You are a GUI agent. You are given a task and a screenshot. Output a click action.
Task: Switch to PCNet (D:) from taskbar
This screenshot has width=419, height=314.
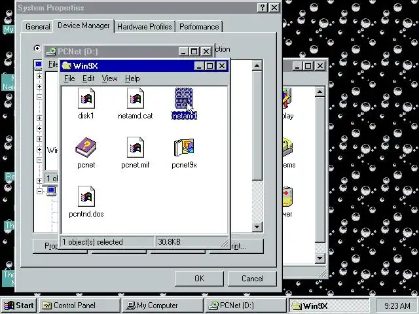click(246, 305)
